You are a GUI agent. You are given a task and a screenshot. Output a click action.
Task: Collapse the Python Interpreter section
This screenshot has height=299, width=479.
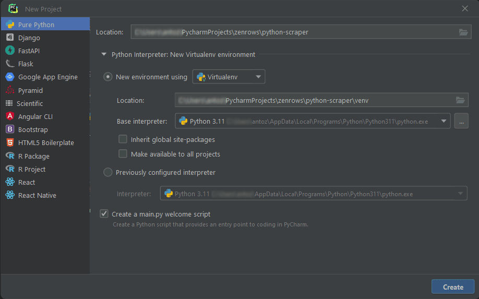point(104,54)
